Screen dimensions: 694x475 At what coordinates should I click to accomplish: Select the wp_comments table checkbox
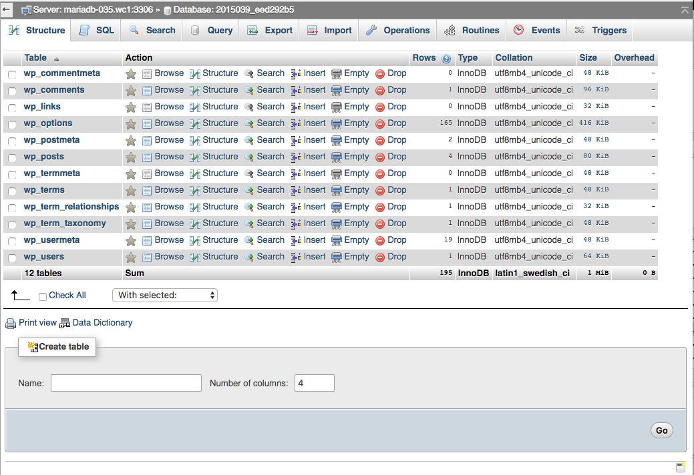[x=13, y=91]
